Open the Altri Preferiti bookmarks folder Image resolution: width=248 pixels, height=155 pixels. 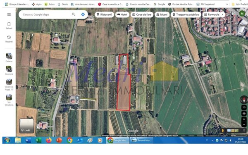coord(240,4)
